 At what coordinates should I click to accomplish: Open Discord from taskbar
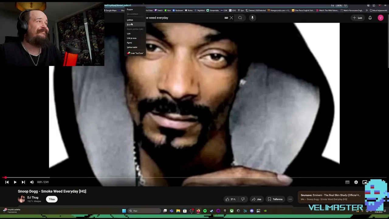[x=252, y=211]
